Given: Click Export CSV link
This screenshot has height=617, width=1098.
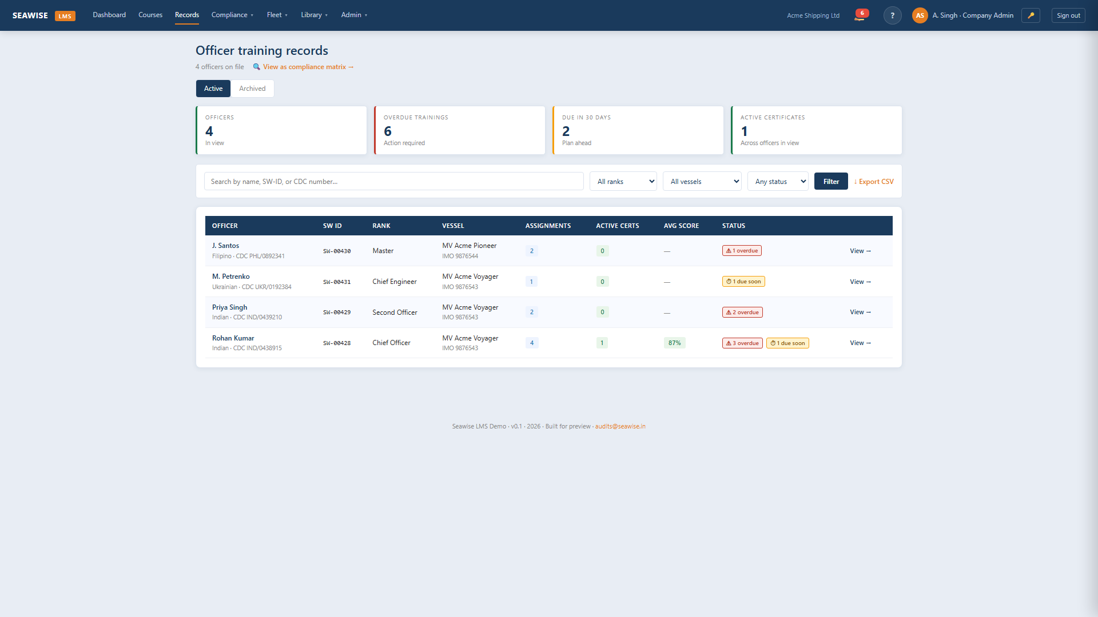Looking at the screenshot, I should pyautogui.click(x=874, y=182).
